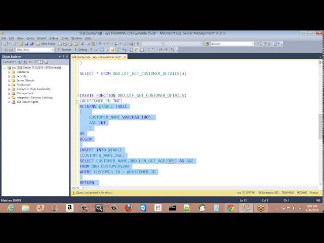Viewport: 324px width, 243px height.
Task: Open the Query menu
Action: [x=30, y=38]
